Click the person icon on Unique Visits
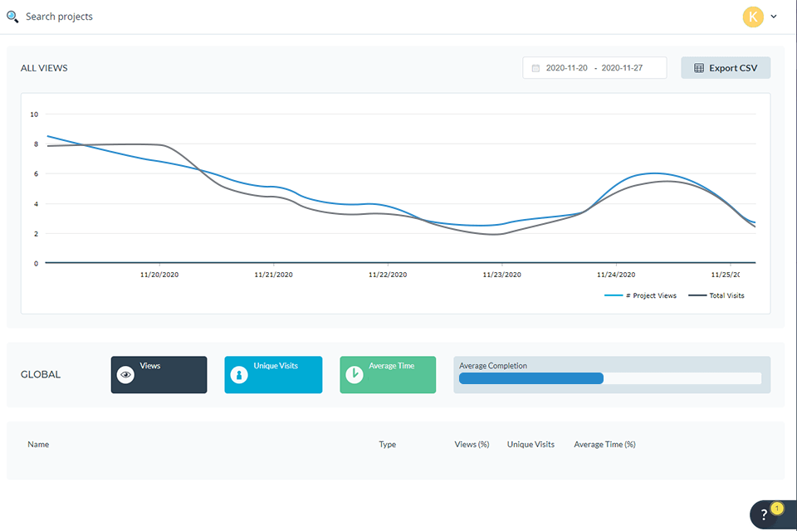The image size is (797, 531). [239, 375]
